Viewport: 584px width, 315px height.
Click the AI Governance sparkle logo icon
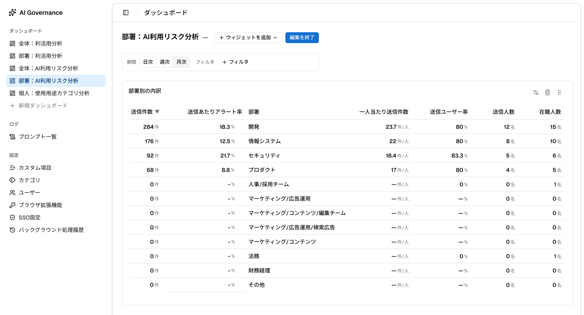(12, 12)
